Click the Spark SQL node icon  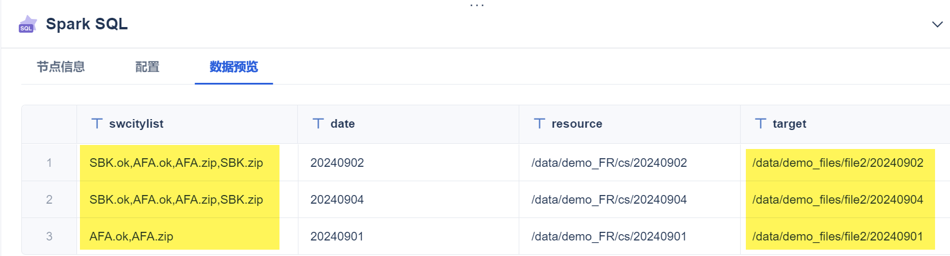coord(27,24)
